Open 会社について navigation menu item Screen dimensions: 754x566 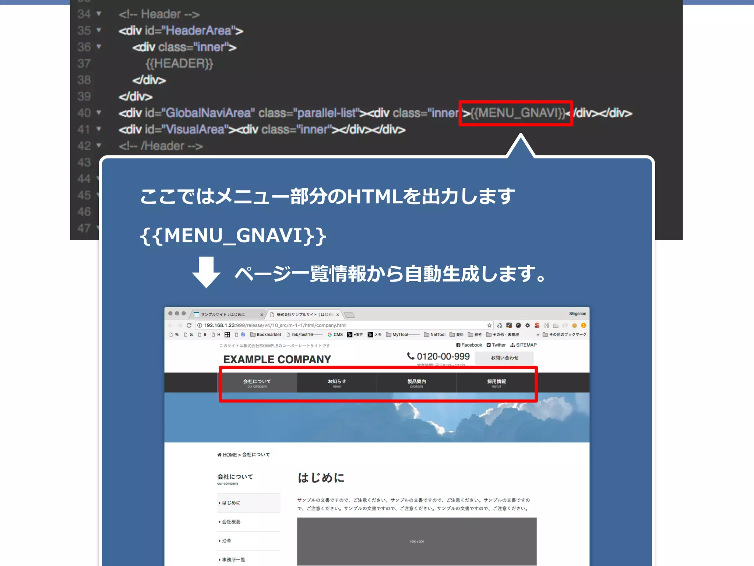(x=257, y=383)
